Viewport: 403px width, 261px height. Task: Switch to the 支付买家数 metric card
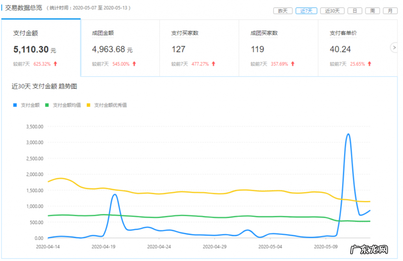click(x=199, y=48)
